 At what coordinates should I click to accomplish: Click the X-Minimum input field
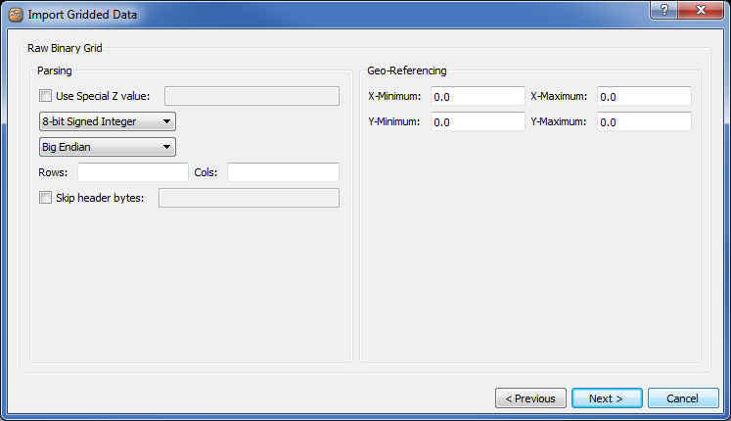coord(478,96)
